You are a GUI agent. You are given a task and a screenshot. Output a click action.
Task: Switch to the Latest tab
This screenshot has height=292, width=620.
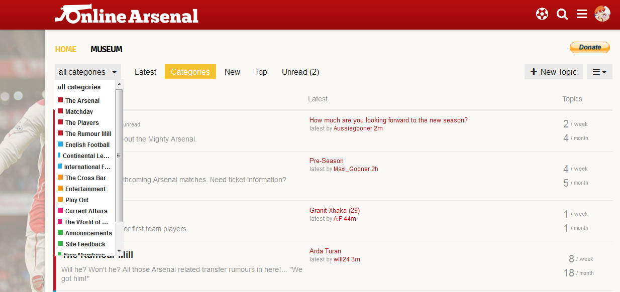145,72
